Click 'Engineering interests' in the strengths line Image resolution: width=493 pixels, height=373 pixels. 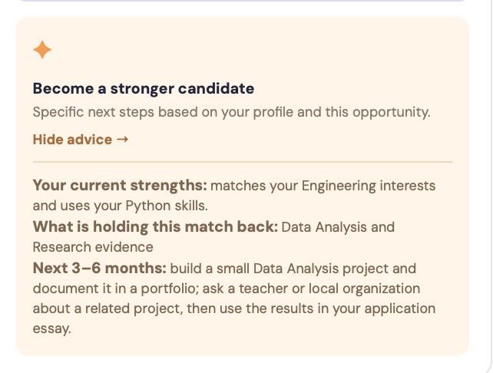(369, 186)
